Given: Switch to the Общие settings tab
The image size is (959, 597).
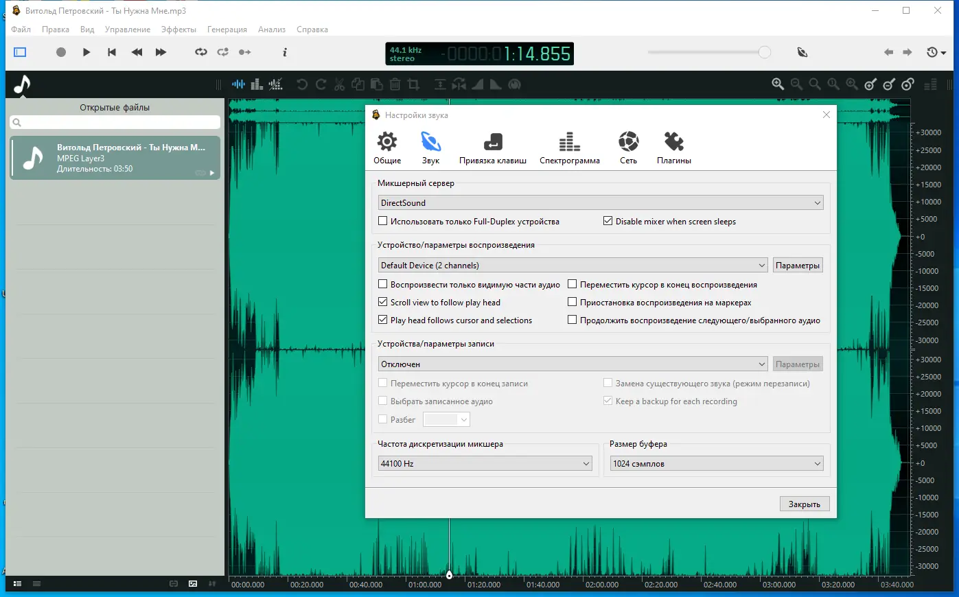Looking at the screenshot, I should [x=386, y=146].
